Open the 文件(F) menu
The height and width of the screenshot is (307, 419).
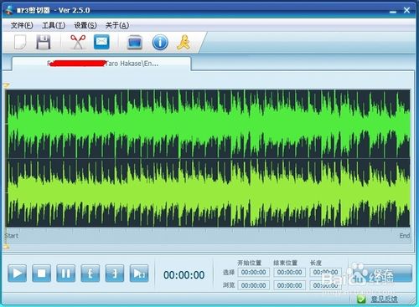click(x=22, y=25)
